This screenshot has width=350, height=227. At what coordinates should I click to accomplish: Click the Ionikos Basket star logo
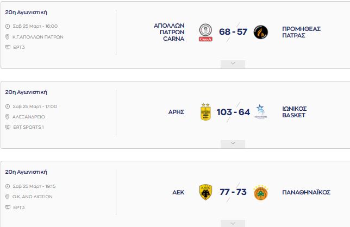pyautogui.click(x=261, y=112)
